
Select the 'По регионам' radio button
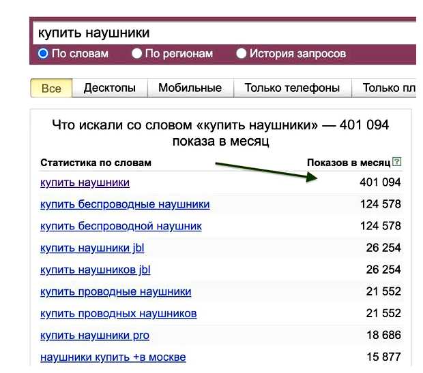pyautogui.click(x=136, y=53)
